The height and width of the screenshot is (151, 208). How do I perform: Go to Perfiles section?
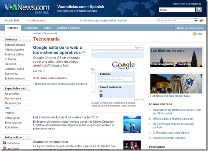pos(9,113)
